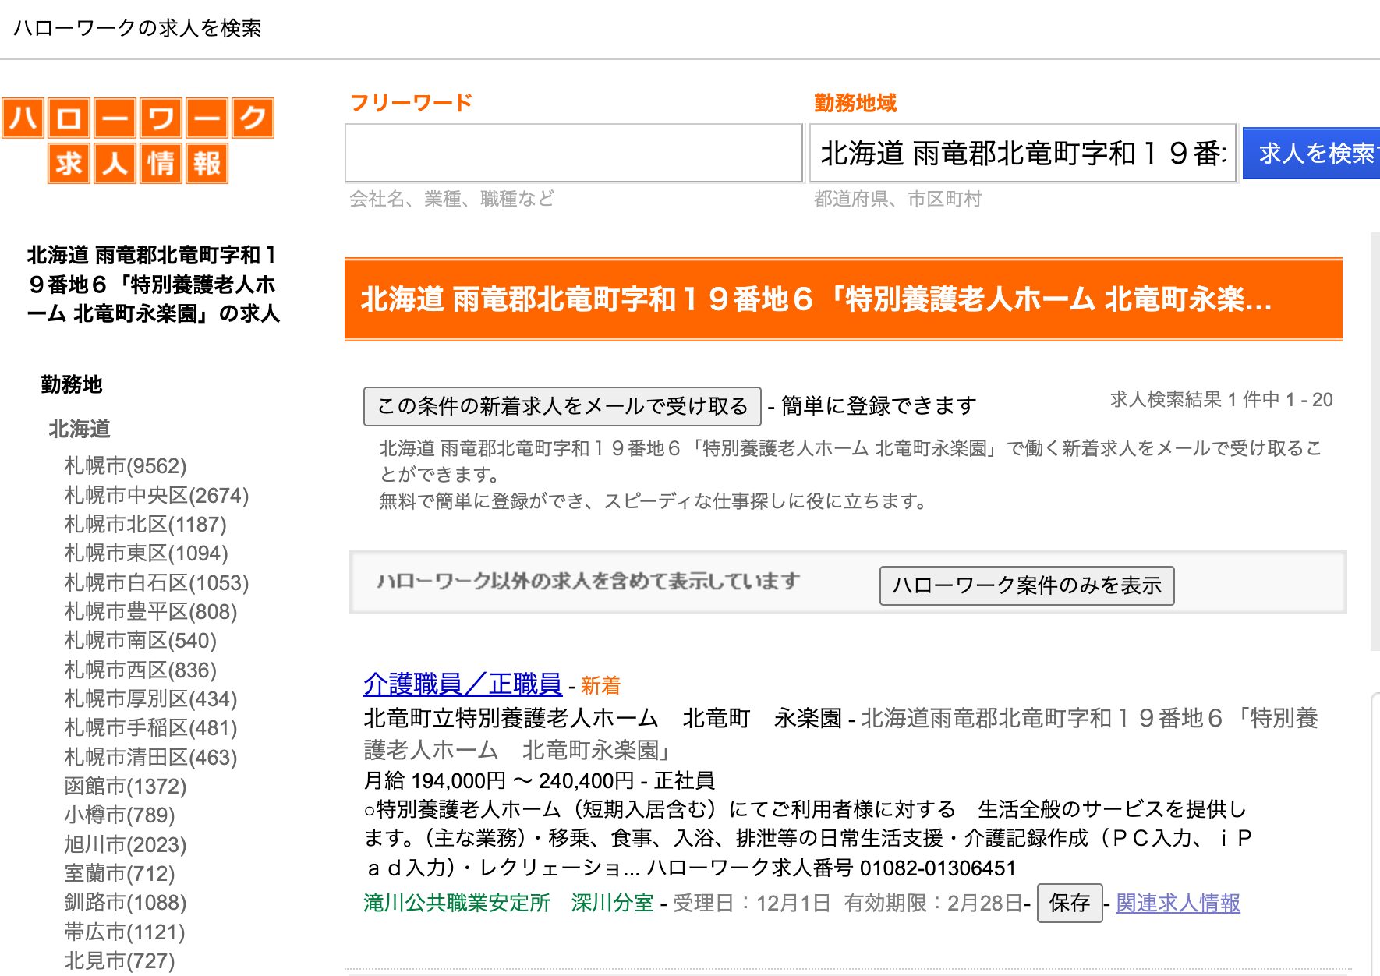Select 札幌市中央区 in the sidebar
Image resolution: width=1380 pixels, height=976 pixels.
point(154,495)
